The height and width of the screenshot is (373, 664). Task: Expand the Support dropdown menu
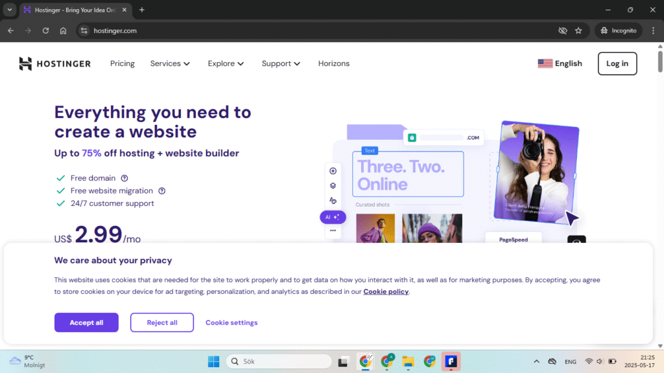(281, 63)
